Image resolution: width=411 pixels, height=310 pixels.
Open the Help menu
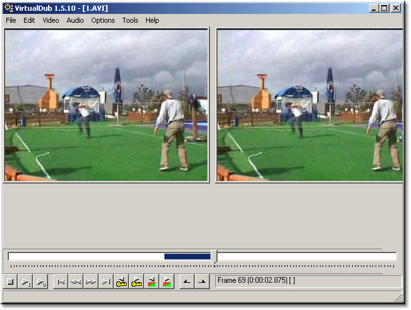pyautogui.click(x=152, y=20)
